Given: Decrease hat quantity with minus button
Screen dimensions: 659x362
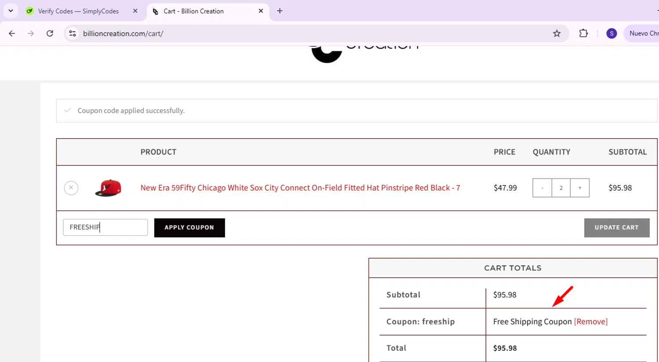Looking at the screenshot, I should (542, 188).
